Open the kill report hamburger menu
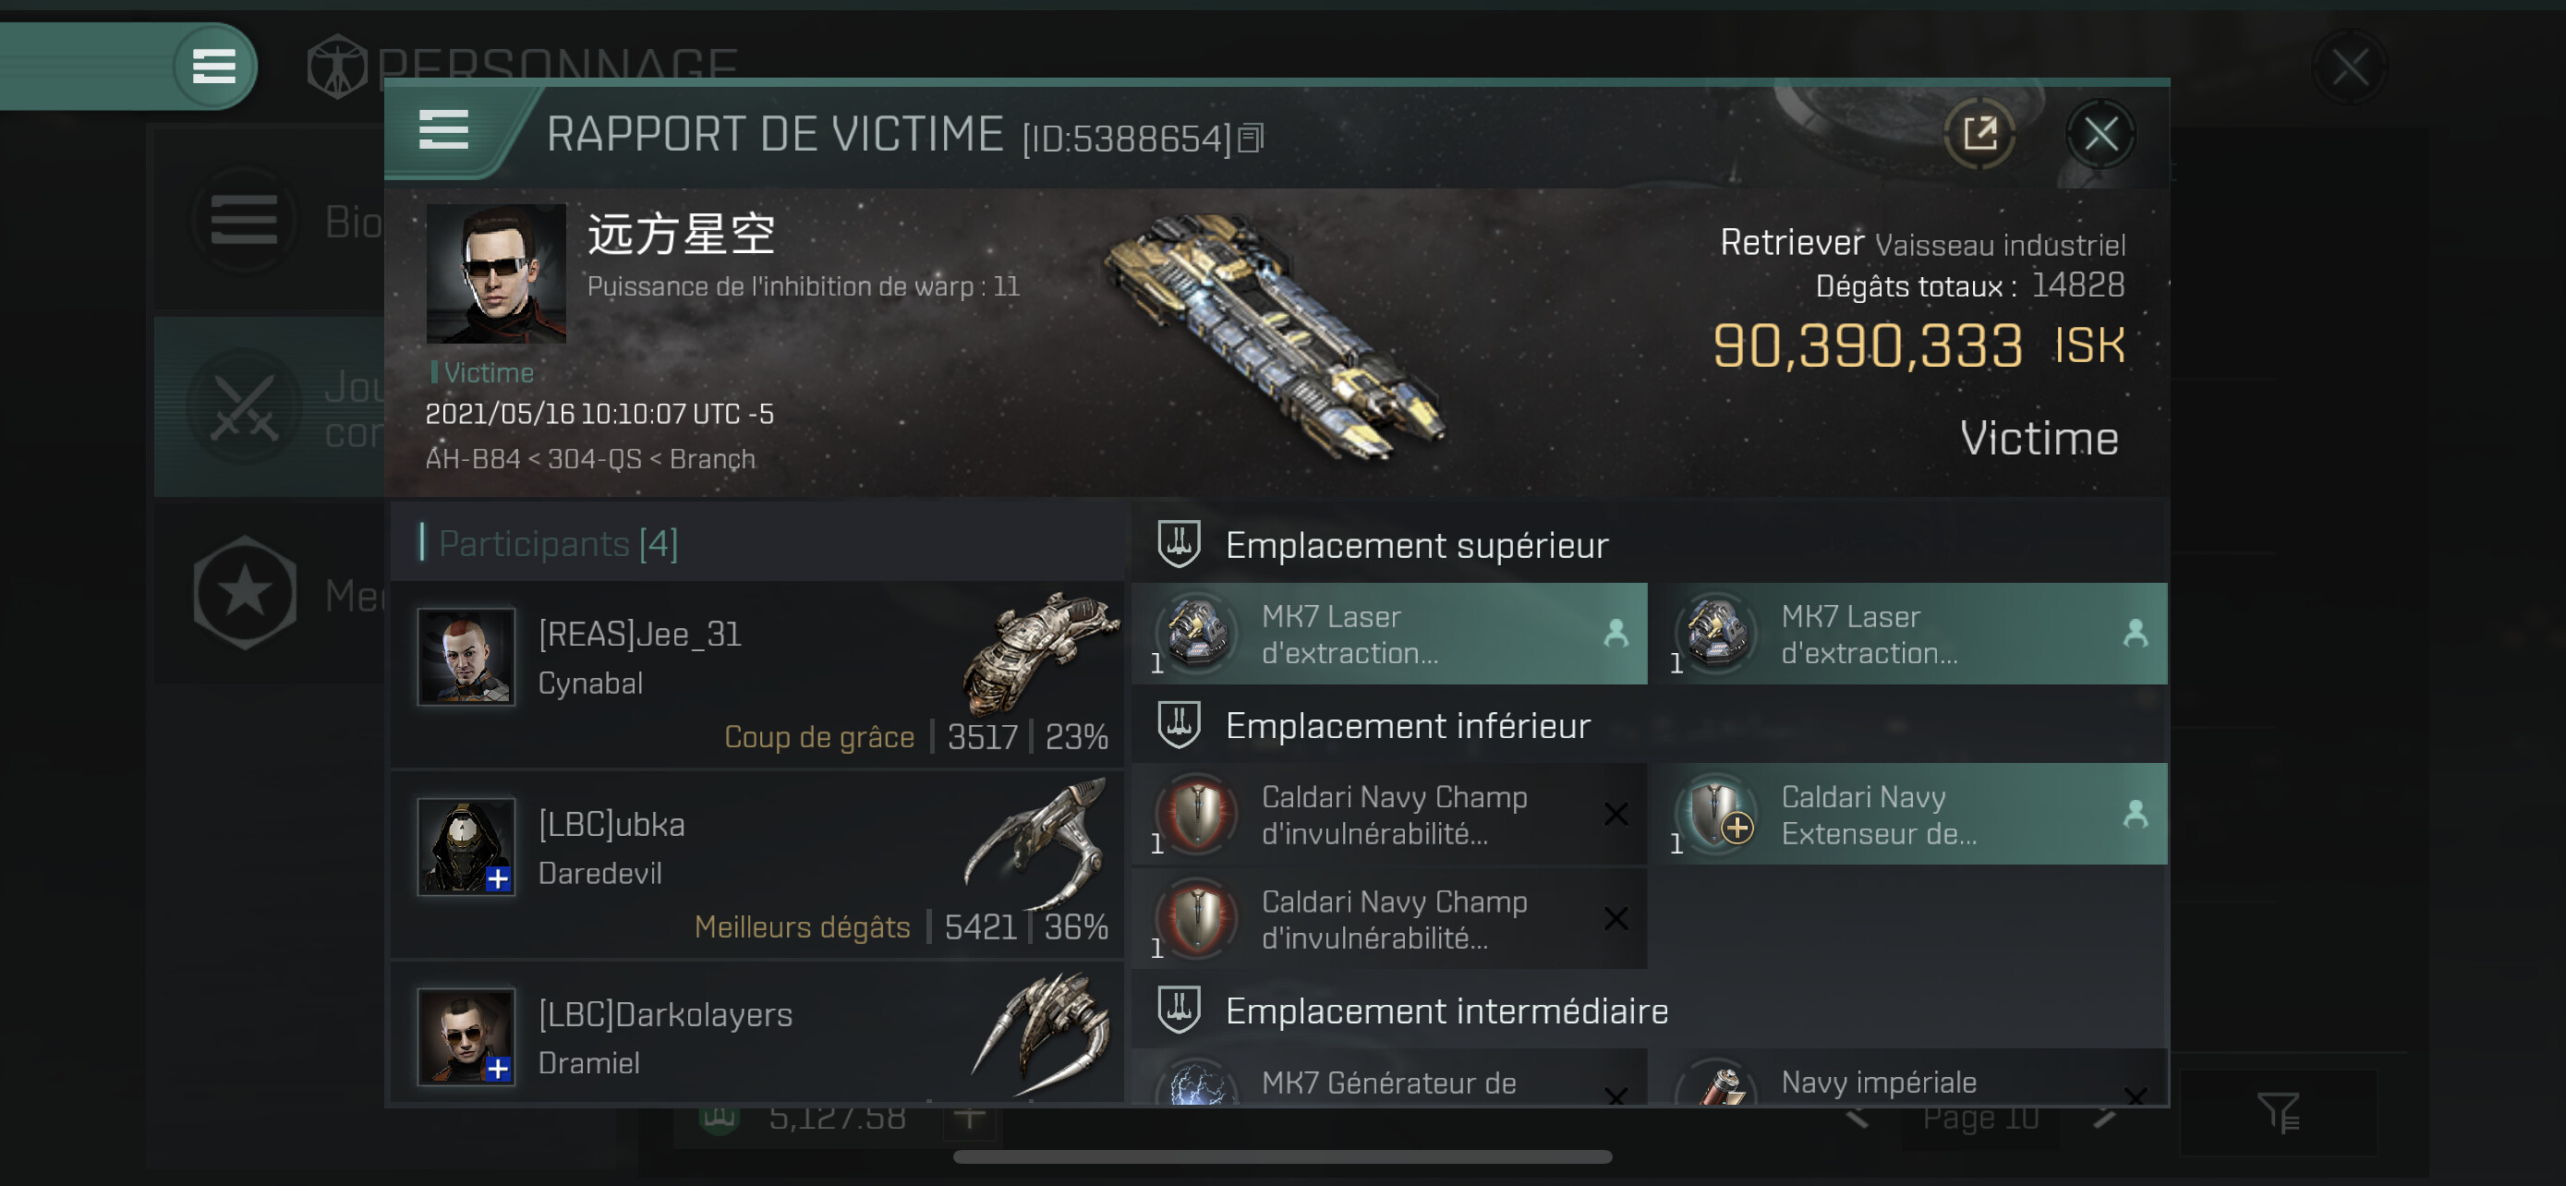2566x1186 pixels. 444,130
